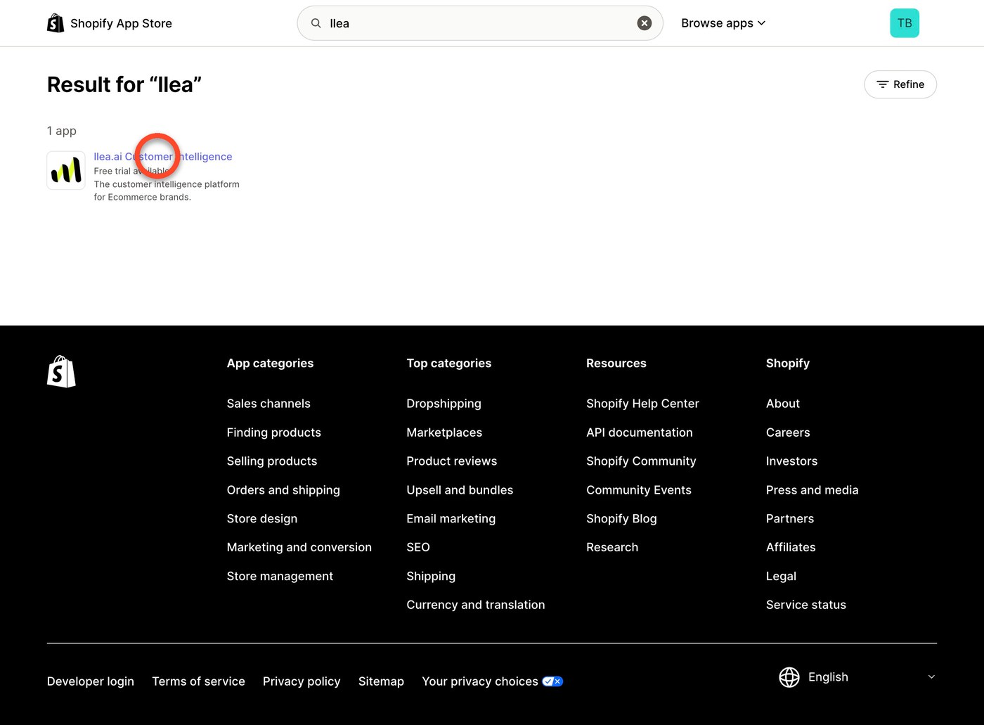Click the globe language icon
Image resolution: width=984 pixels, height=725 pixels.
[789, 677]
